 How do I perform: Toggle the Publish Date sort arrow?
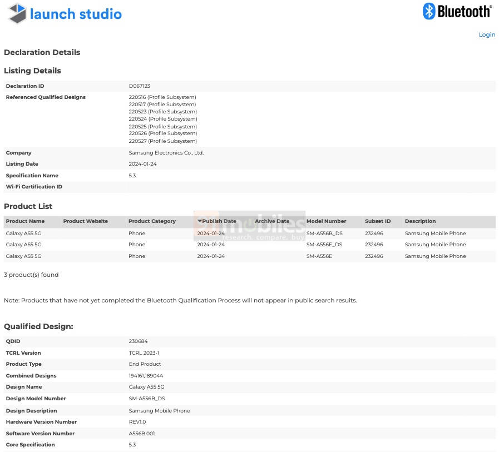(x=200, y=221)
